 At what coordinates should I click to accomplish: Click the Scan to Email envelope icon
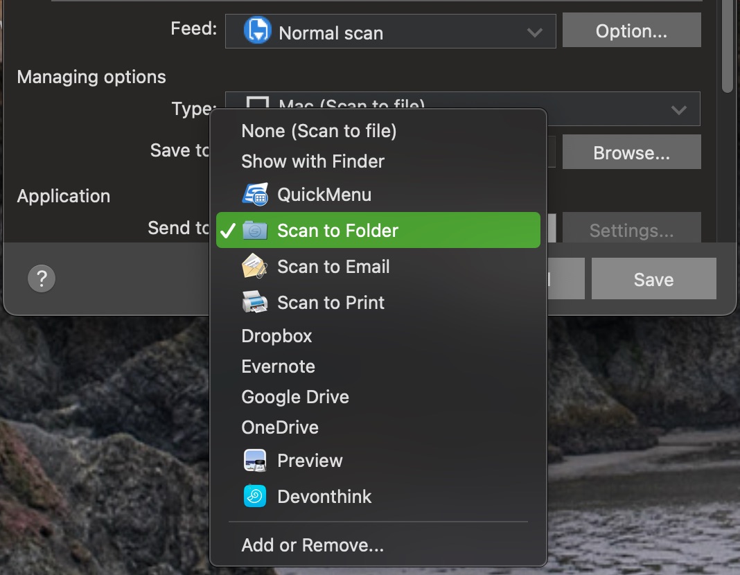pyautogui.click(x=255, y=267)
